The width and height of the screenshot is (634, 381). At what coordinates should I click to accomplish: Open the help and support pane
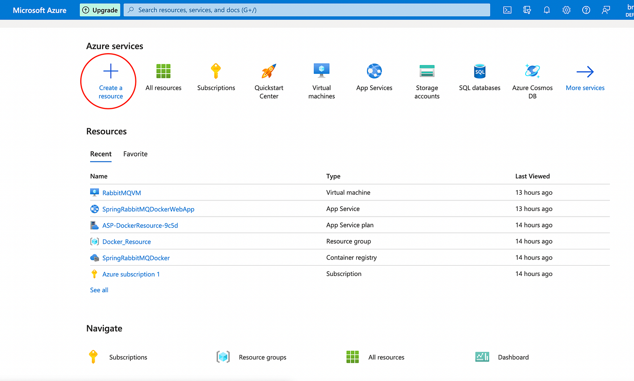pyautogui.click(x=586, y=10)
